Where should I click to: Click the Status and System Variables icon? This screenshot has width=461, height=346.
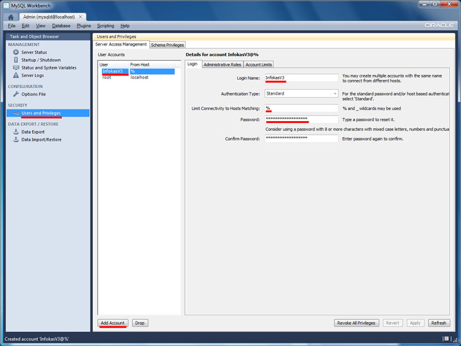point(16,68)
